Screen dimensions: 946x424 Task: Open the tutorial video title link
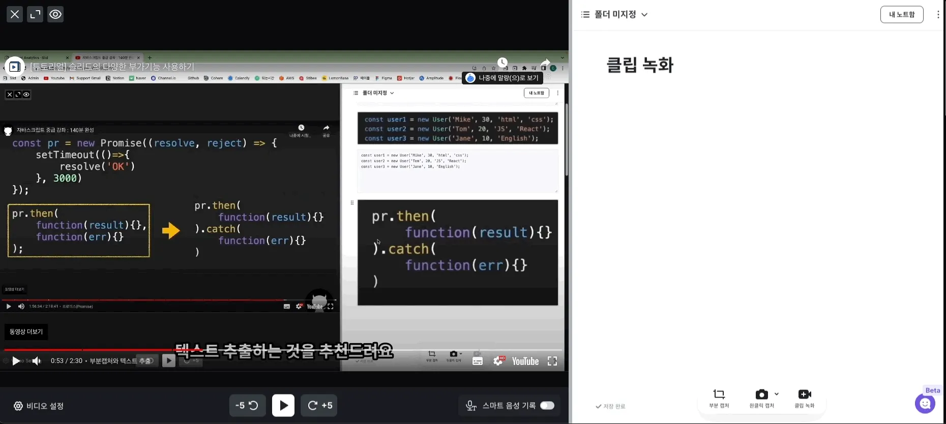point(112,67)
